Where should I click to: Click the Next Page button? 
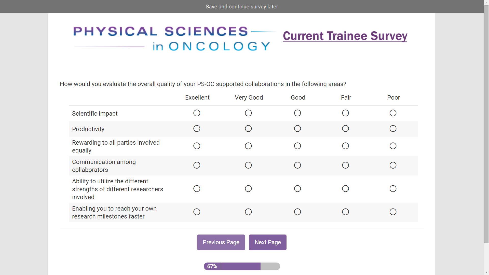point(267,242)
